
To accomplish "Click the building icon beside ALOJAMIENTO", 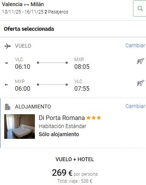I will (8, 107).
